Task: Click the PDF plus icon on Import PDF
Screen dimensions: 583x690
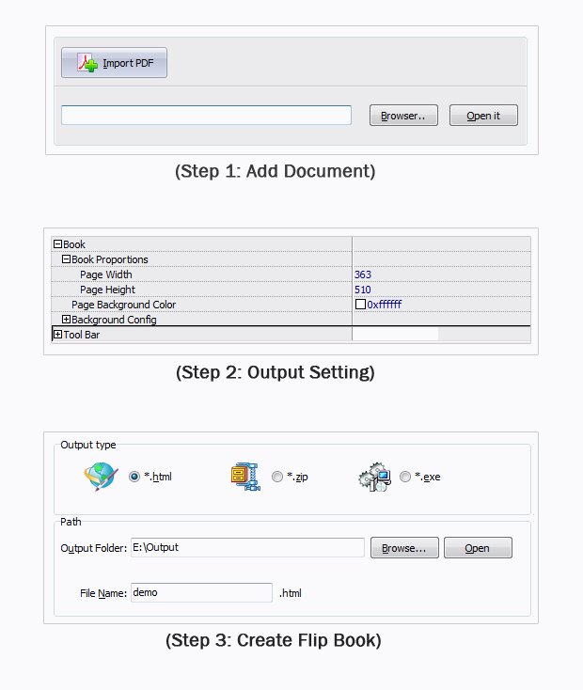Action: [87, 62]
